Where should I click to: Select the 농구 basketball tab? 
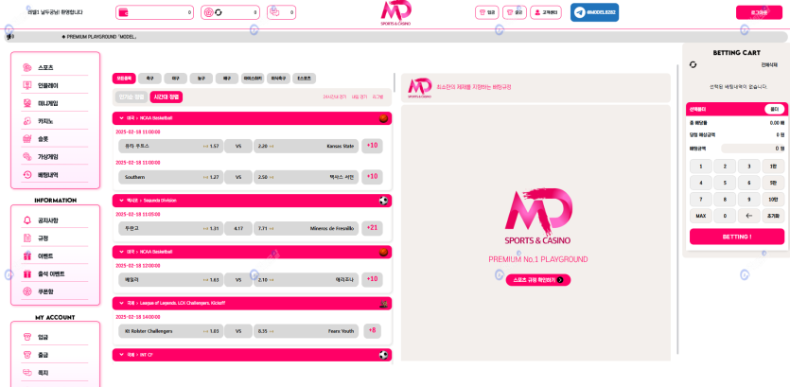pos(202,79)
